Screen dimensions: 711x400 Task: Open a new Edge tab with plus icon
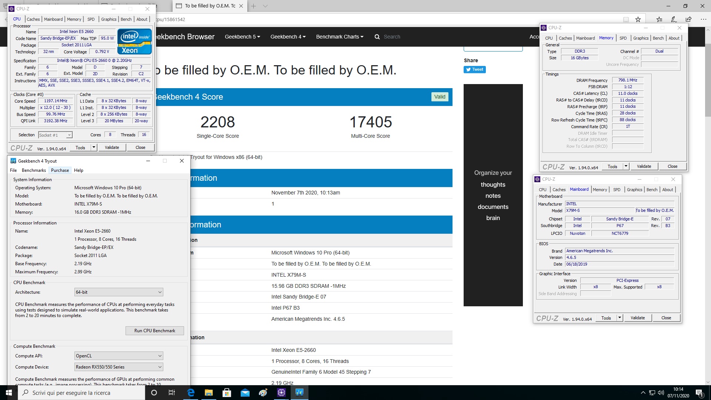pyautogui.click(x=254, y=6)
